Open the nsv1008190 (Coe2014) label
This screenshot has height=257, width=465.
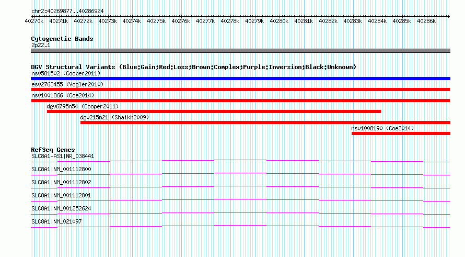382,128
